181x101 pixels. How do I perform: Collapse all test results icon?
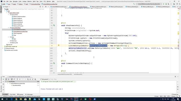point(20,79)
